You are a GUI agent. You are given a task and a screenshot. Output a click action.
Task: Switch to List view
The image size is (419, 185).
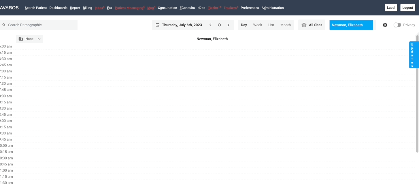pyautogui.click(x=271, y=25)
